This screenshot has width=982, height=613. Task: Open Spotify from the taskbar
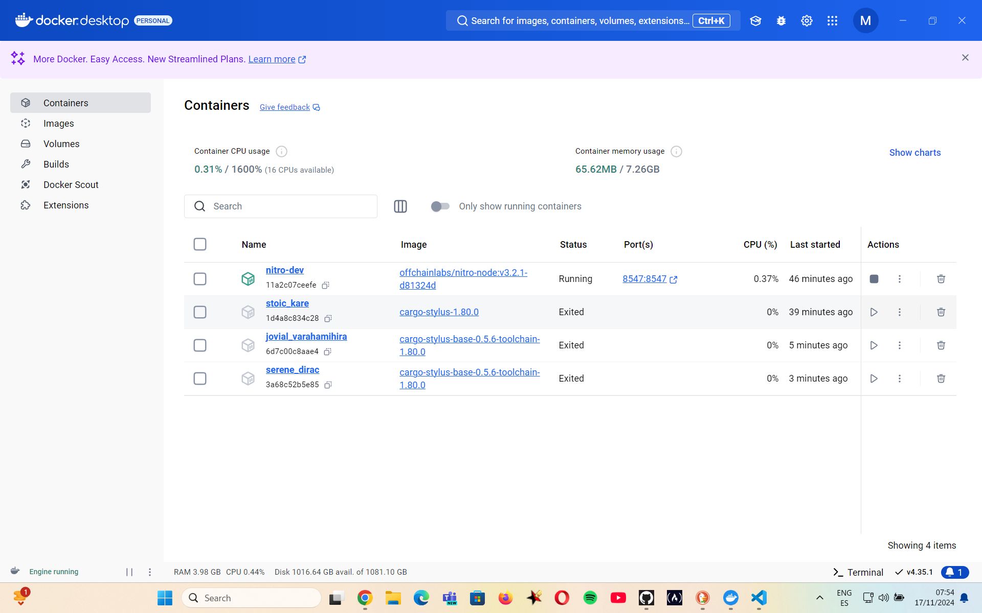(590, 598)
